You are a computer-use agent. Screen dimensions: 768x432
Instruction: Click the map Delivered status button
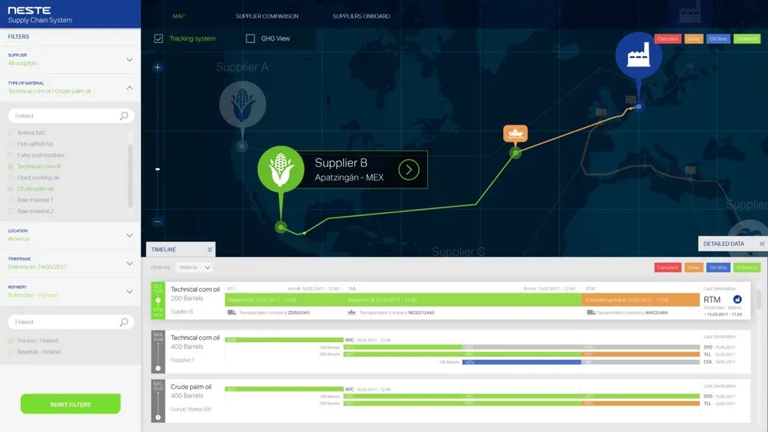(x=747, y=39)
